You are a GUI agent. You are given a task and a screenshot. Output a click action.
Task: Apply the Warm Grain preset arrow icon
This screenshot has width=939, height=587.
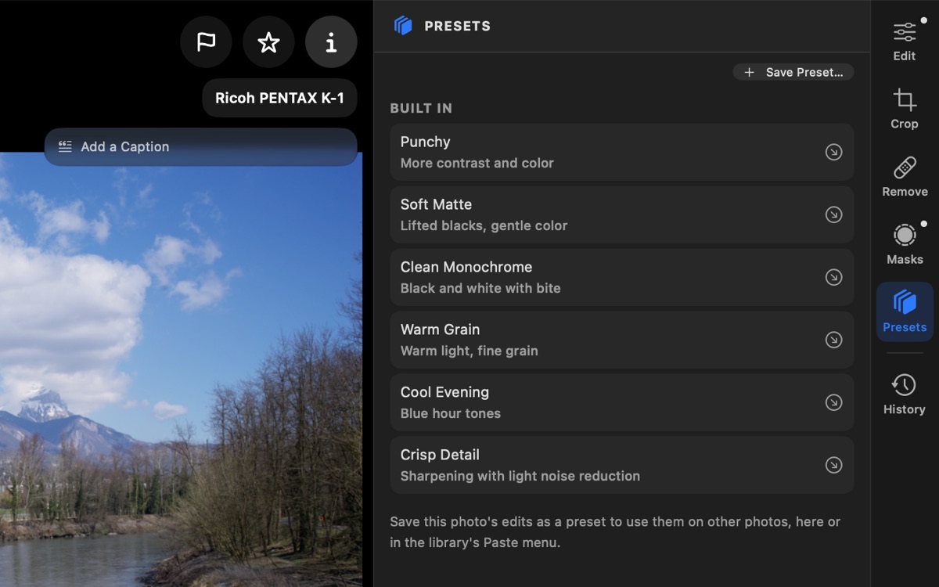[834, 340]
